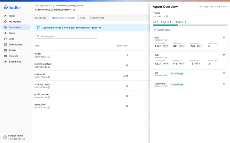The image size is (230, 143).
Task: Open the Home page icon
Action: pos(5,16)
